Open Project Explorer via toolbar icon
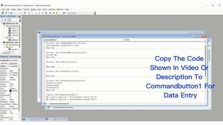223x125 pixels. pos(50,13)
